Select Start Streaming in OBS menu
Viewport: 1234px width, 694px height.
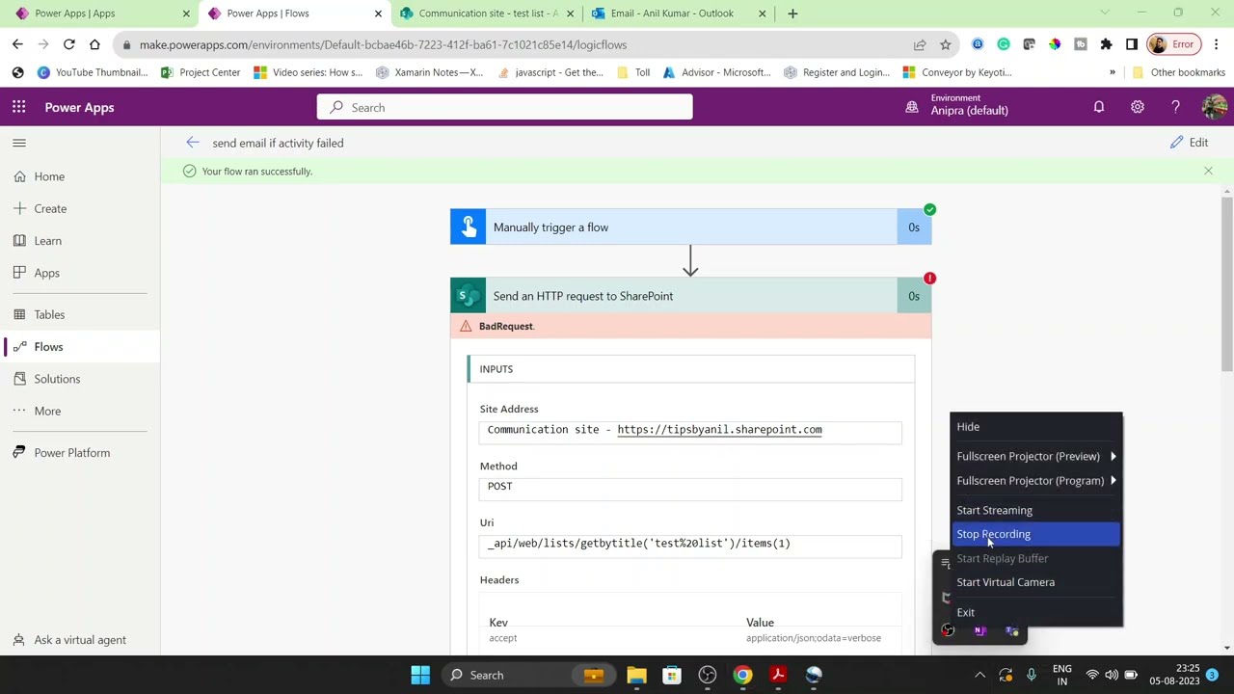point(1035,510)
